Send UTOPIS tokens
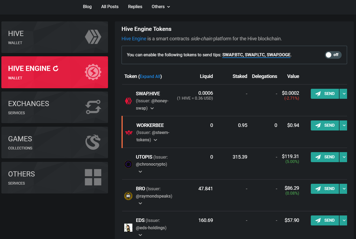The height and width of the screenshot is (239, 356). tap(325, 157)
